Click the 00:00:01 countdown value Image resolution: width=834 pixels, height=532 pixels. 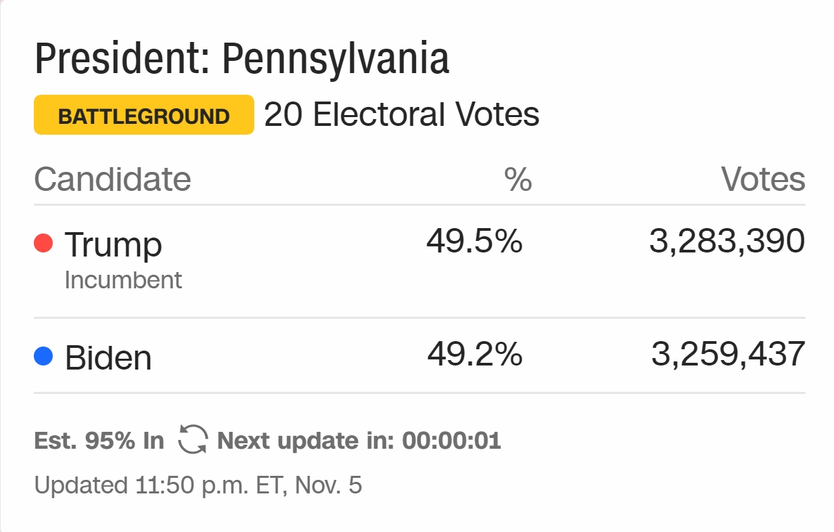(x=452, y=441)
